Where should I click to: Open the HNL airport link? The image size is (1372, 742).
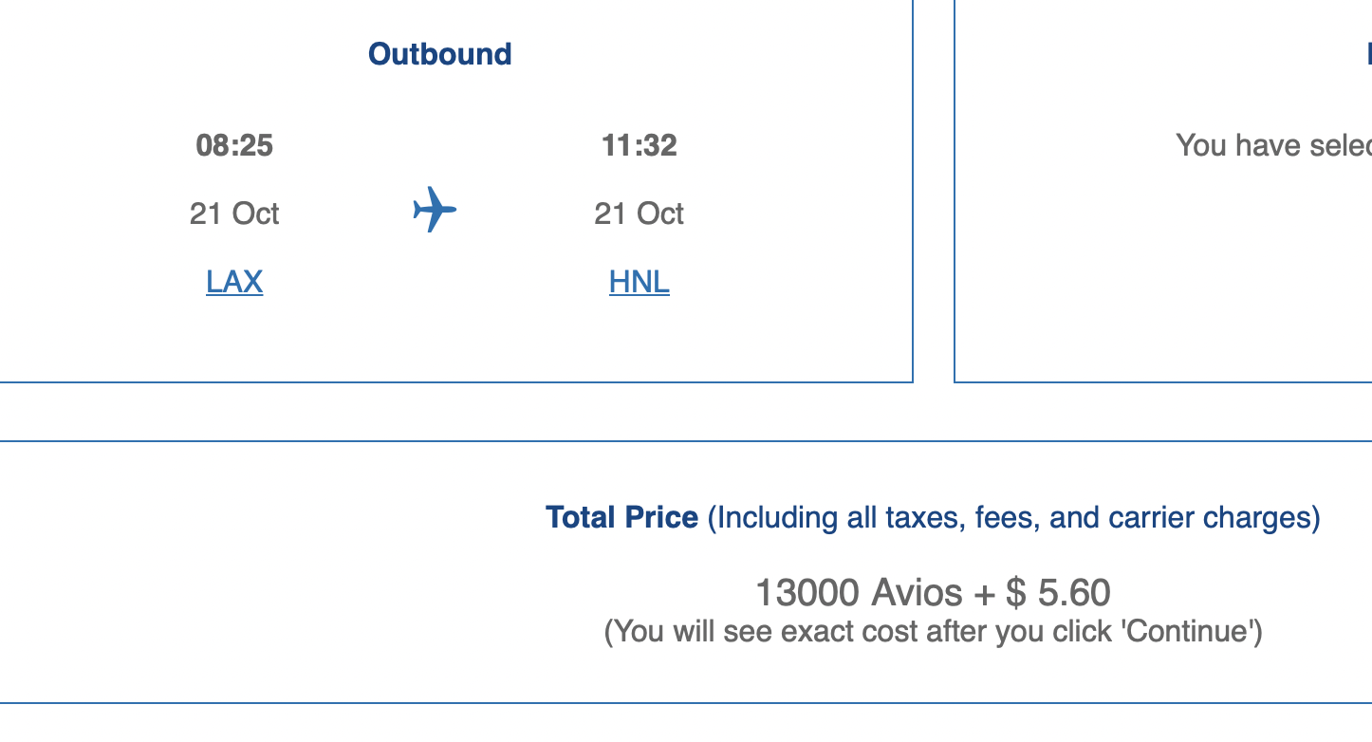point(640,282)
